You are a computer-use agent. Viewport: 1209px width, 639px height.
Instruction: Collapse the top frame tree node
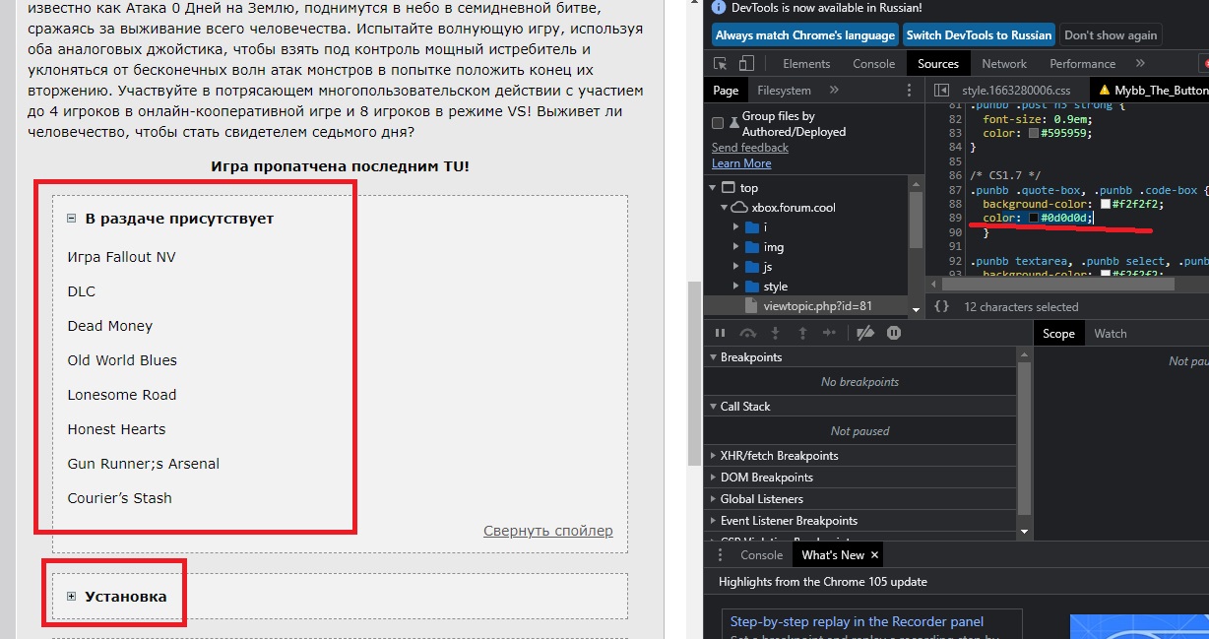(713, 188)
